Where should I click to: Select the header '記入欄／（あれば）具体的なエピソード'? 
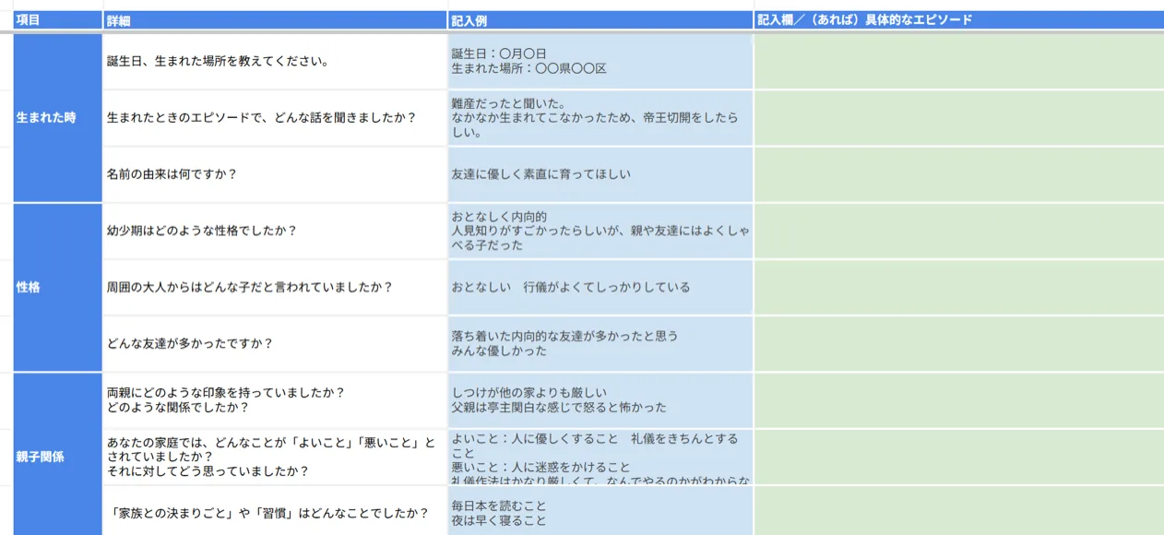coord(959,19)
